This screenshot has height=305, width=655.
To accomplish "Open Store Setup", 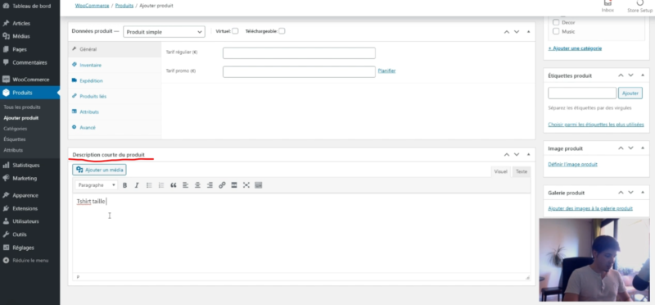I will pos(639,7).
